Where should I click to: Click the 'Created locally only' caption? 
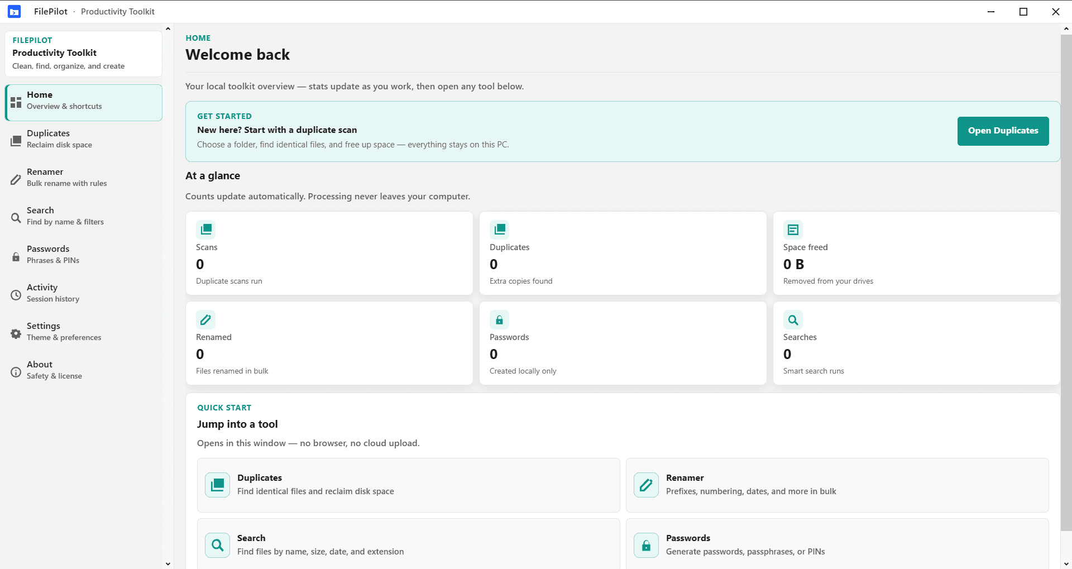click(x=523, y=371)
